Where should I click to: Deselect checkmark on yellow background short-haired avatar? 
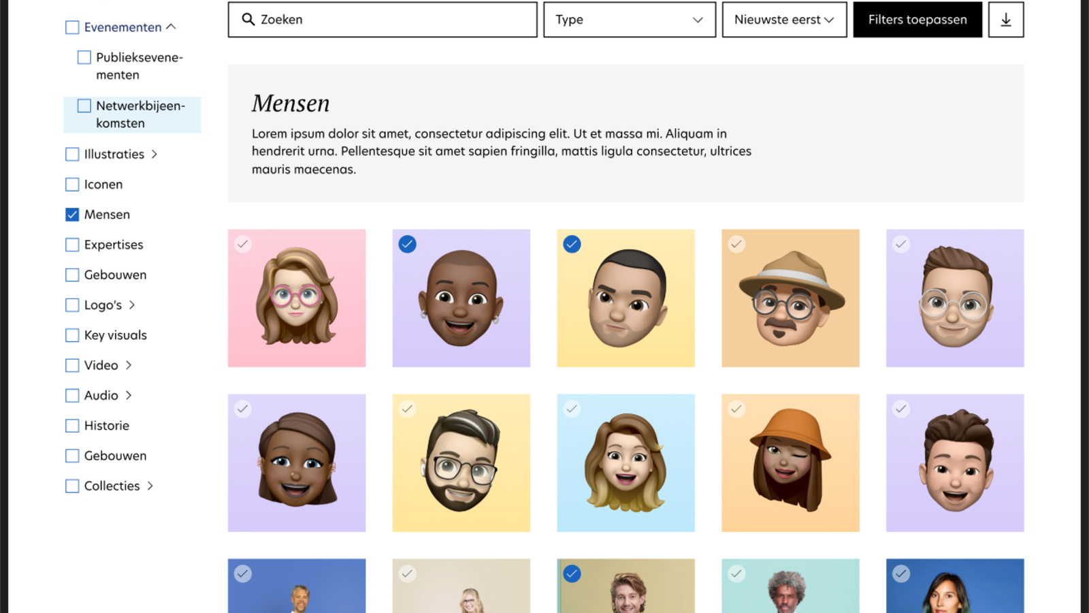click(572, 244)
